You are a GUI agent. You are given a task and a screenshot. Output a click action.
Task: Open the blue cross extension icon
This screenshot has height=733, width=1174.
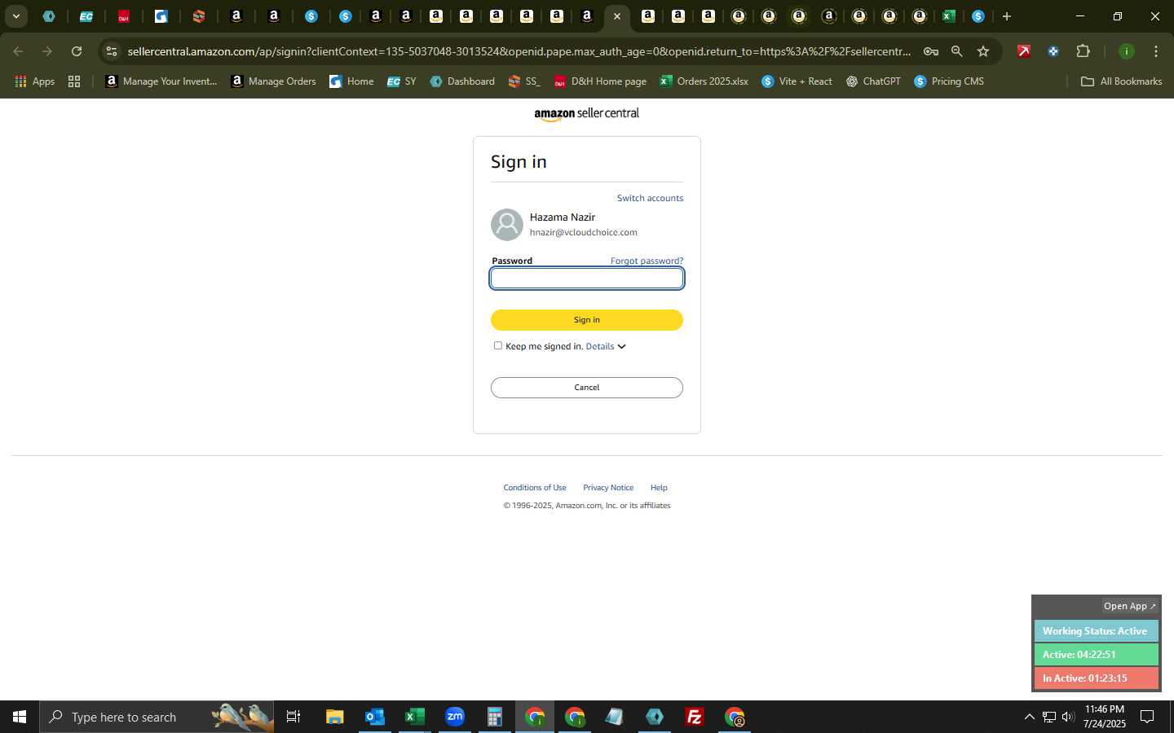[1053, 51]
